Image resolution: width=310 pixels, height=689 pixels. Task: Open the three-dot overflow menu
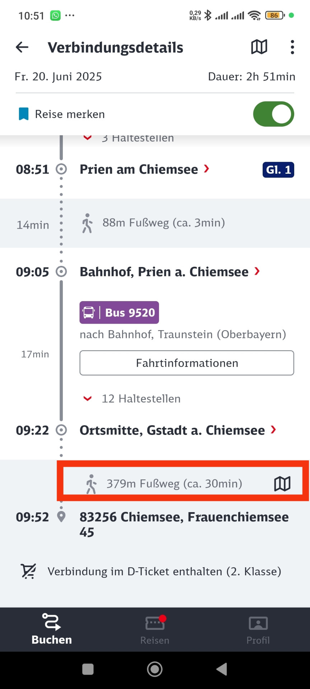click(x=292, y=47)
